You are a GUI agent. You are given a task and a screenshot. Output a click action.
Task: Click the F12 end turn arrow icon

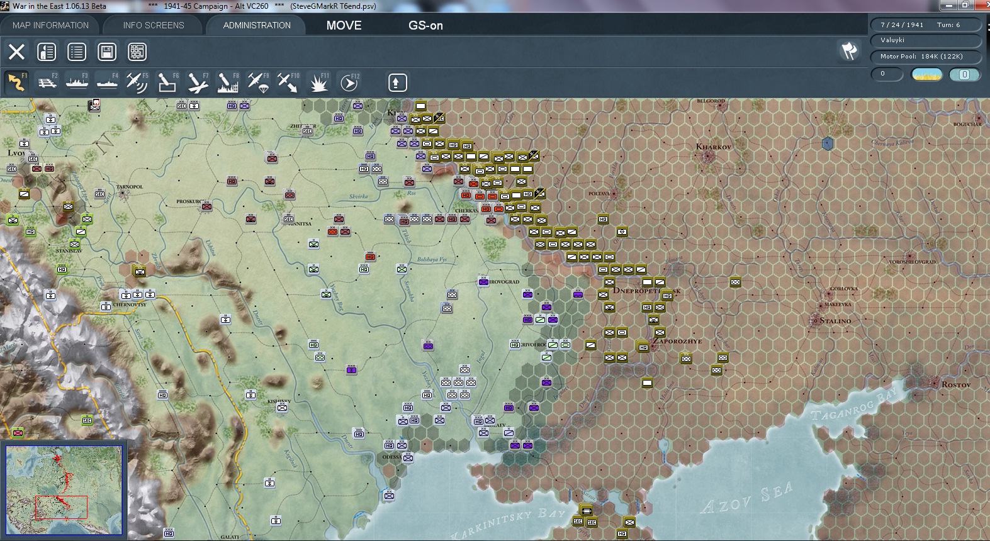click(349, 82)
